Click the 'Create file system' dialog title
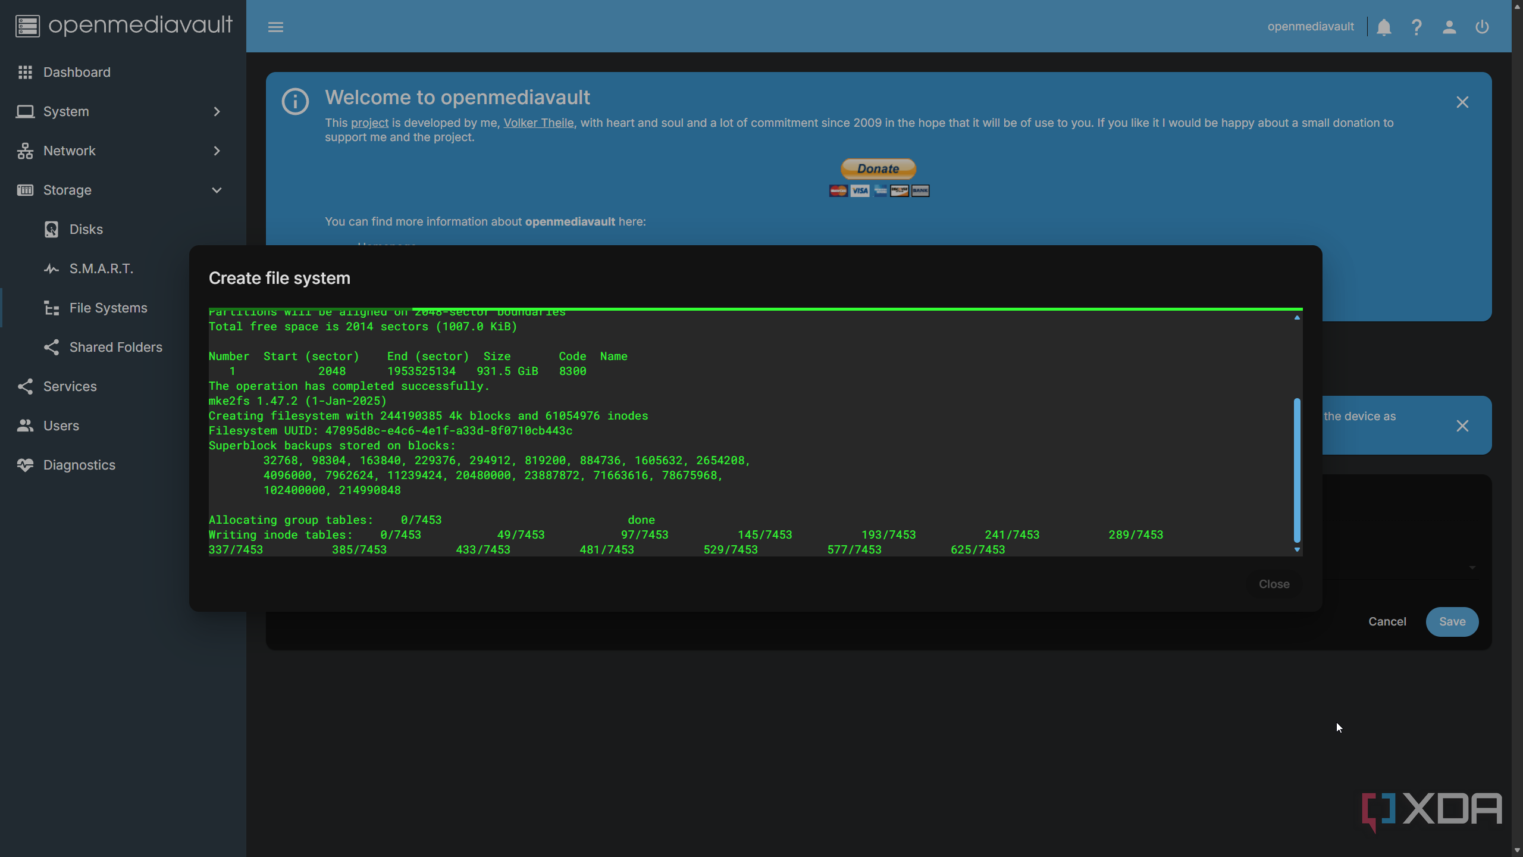This screenshot has width=1523, height=857. (x=280, y=278)
